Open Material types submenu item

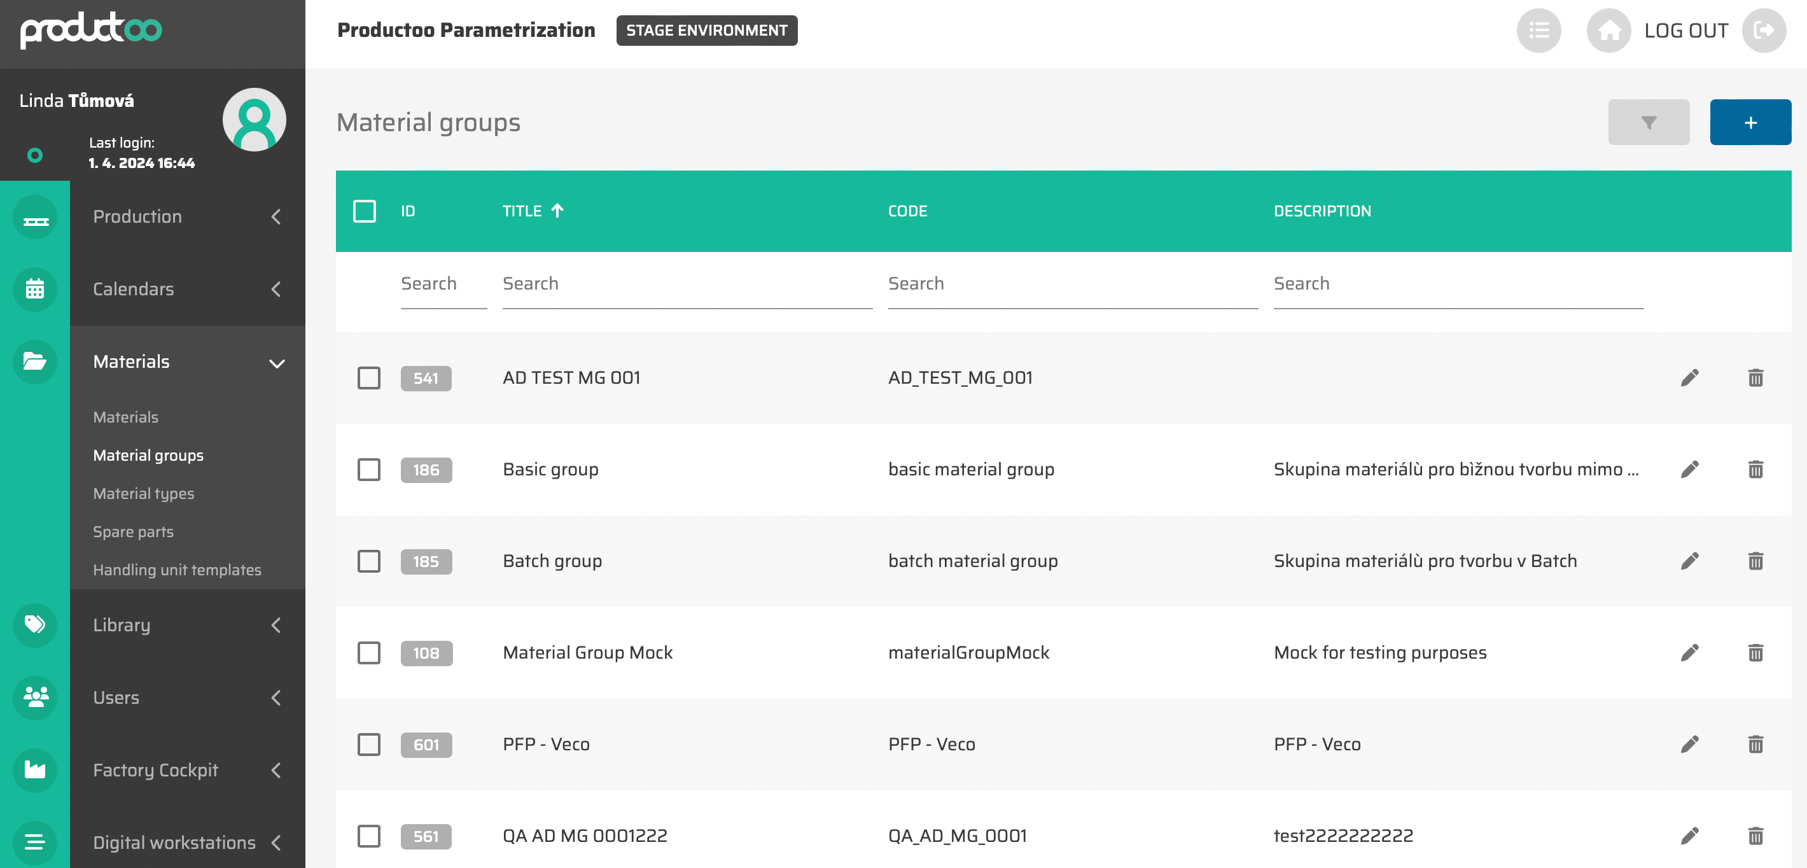coord(144,493)
